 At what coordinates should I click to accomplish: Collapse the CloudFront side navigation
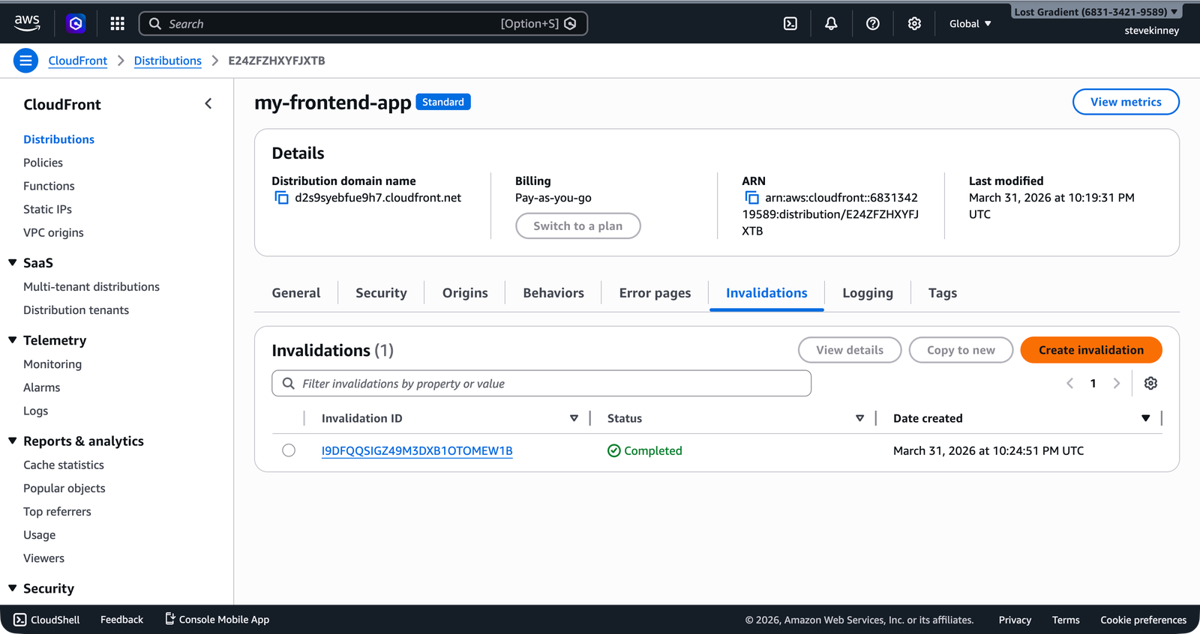(x=208, y=104)
